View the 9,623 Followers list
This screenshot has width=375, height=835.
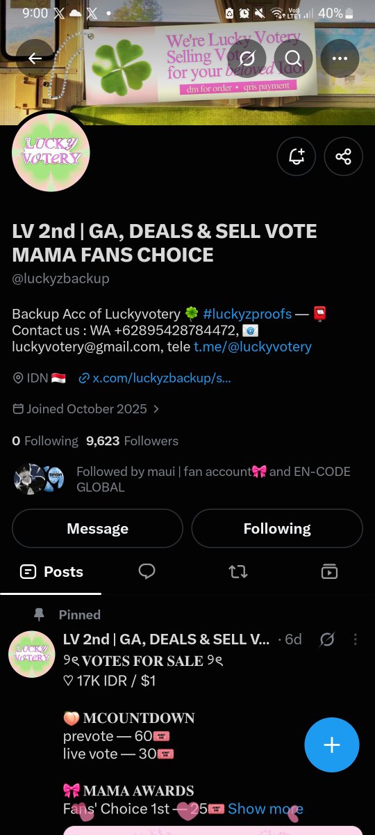132,441
